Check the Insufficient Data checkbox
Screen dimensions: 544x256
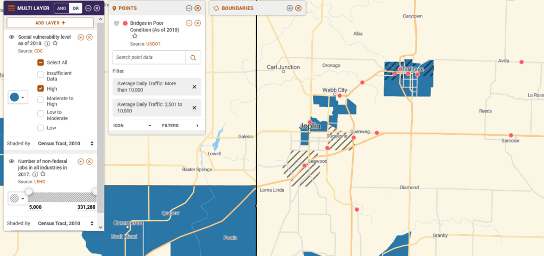tap(40, 74)
